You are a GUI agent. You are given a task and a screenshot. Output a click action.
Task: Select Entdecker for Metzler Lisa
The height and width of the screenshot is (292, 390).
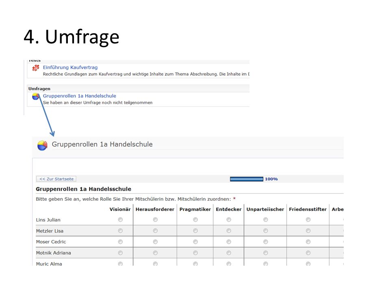(x=229, y=231)
